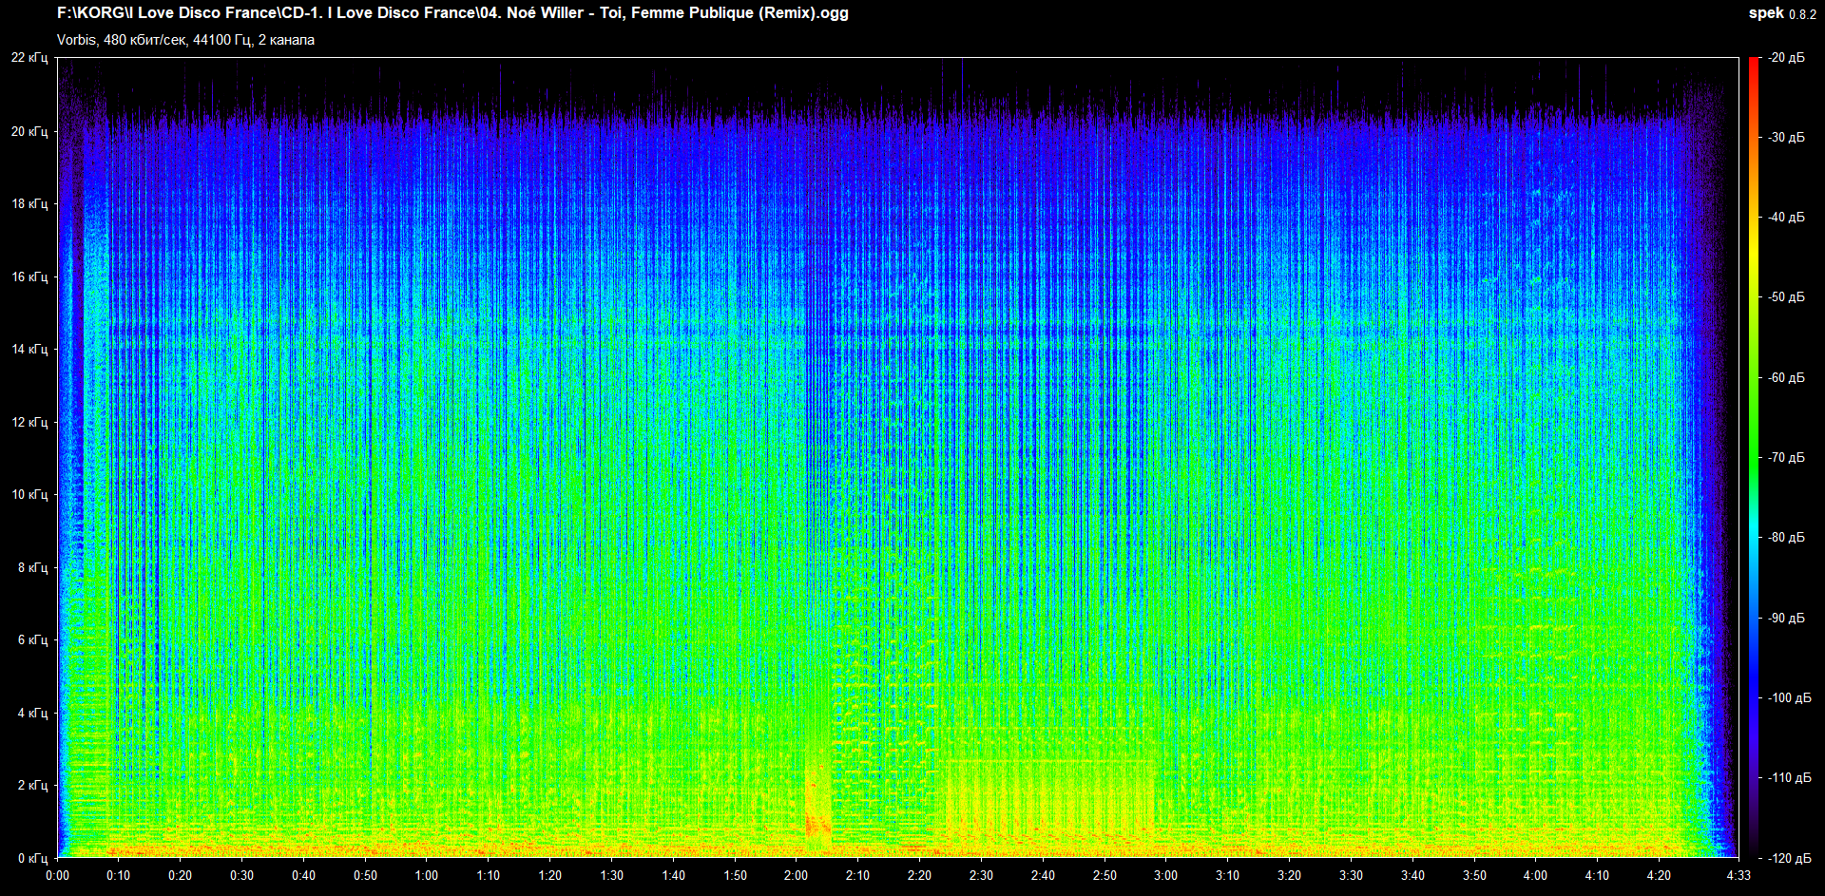Select the 2:00 time axis marker

(796, 875)
